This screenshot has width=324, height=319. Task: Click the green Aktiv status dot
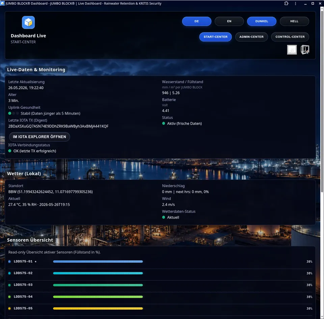click(x=164, y=123)
